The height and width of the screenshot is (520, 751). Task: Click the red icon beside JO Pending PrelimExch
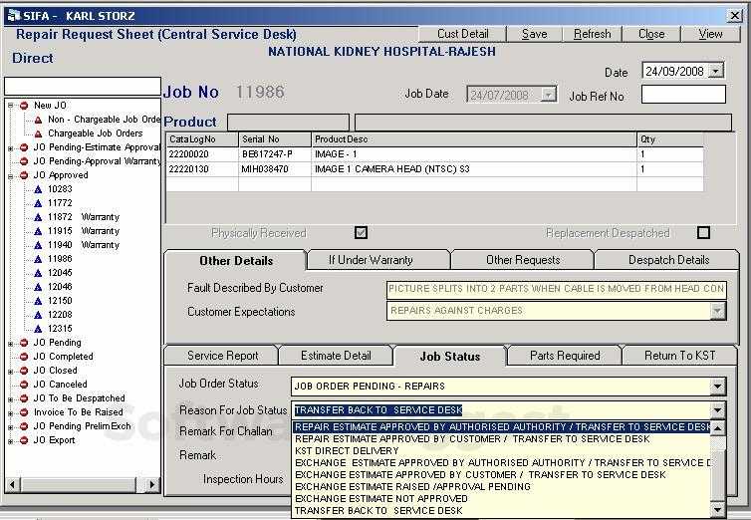pyautogui.click(x=24, y=426)
